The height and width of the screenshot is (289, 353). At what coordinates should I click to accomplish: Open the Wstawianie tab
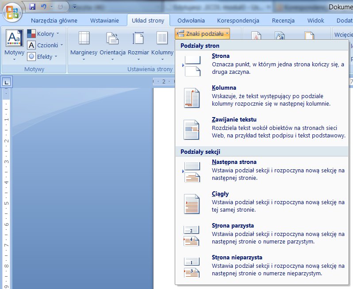[x=104, y=20]
